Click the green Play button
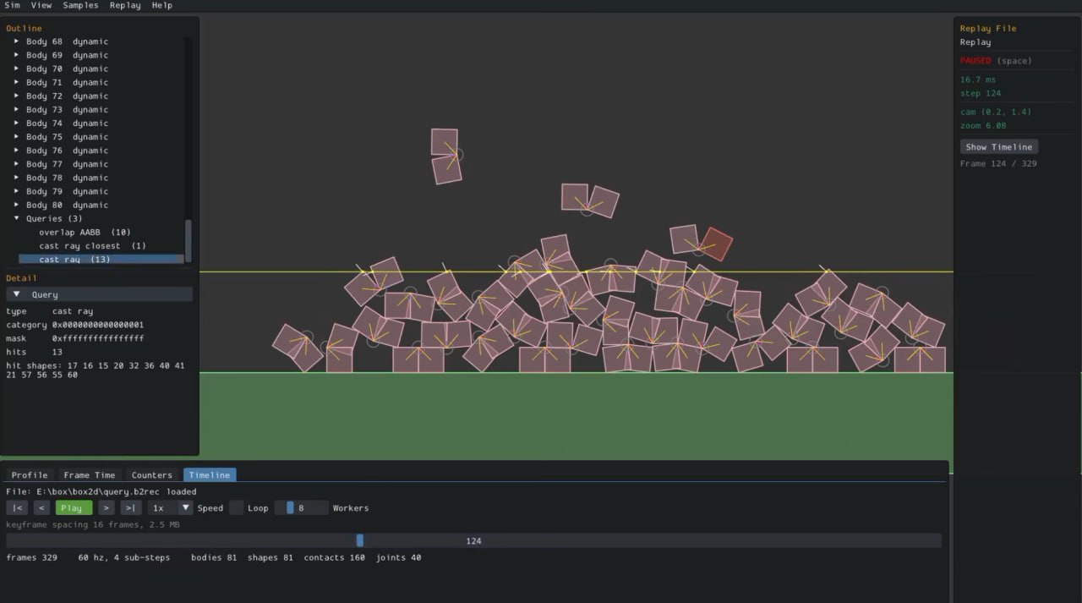1082x603 pixels. (74, 508)
